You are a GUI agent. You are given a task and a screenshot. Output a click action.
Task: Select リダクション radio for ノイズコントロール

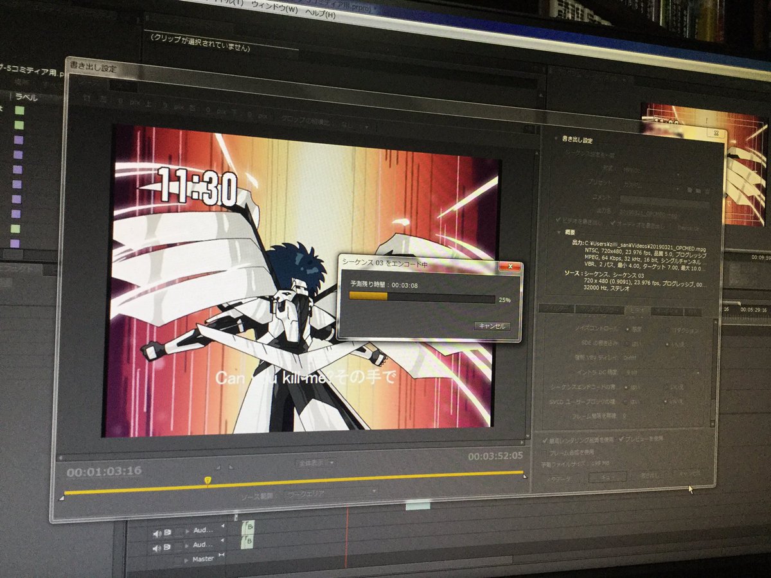(x=668, y=330)
